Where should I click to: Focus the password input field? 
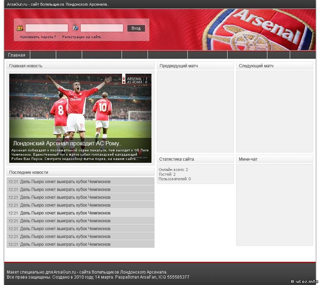[x=102, y=28]
